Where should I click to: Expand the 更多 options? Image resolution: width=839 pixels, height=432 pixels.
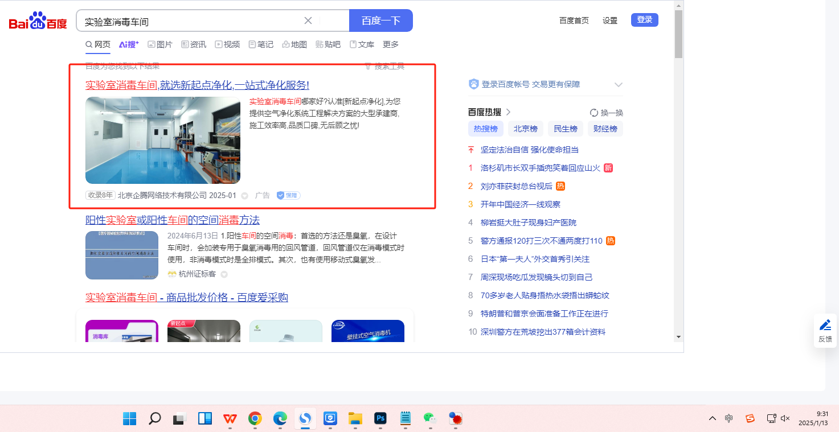[x=391, y=44]
